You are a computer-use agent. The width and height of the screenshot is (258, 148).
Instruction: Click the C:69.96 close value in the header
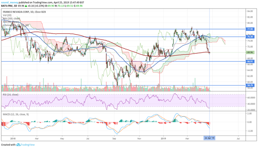click(78, 6)
